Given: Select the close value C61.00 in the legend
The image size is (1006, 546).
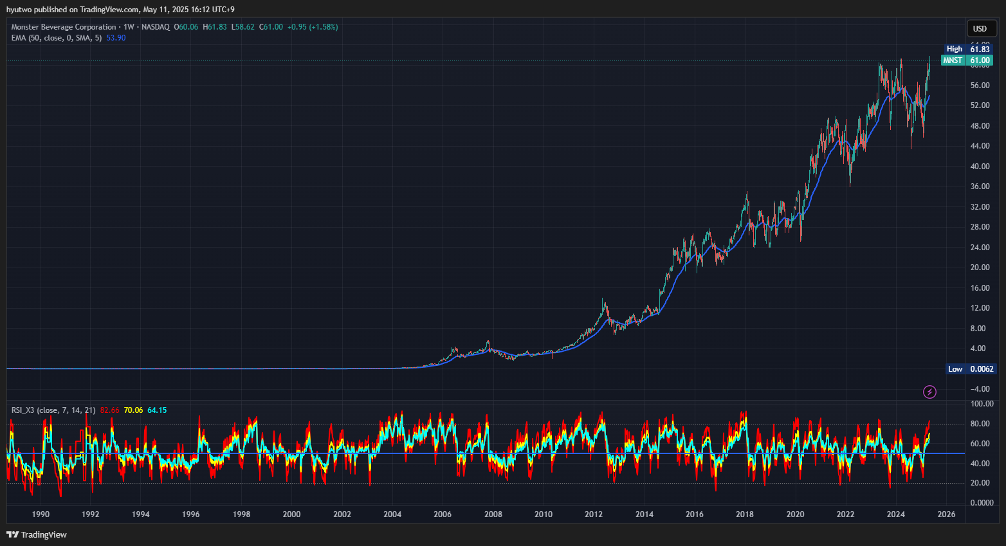Looking at the screenshot, I should 271,27.
